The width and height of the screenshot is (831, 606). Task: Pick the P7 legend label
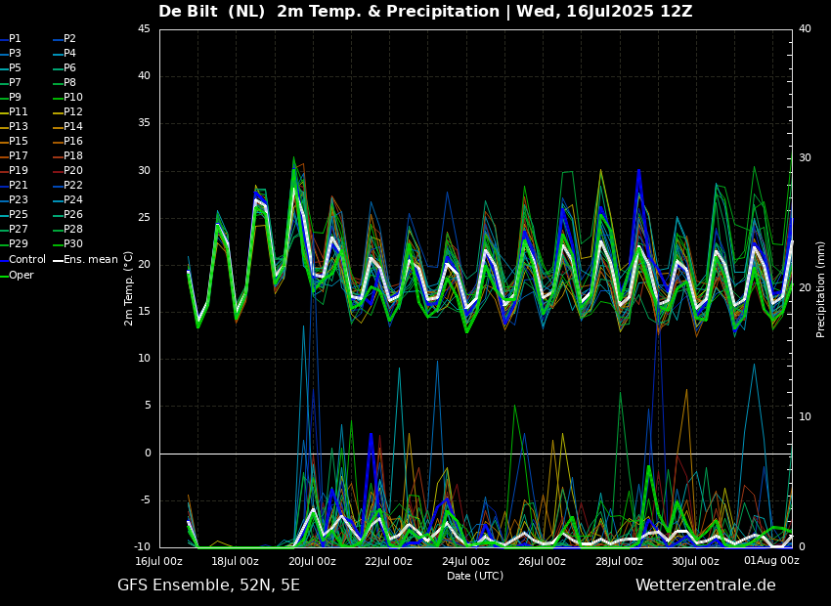pyautogui.click(x=11, y=83)
